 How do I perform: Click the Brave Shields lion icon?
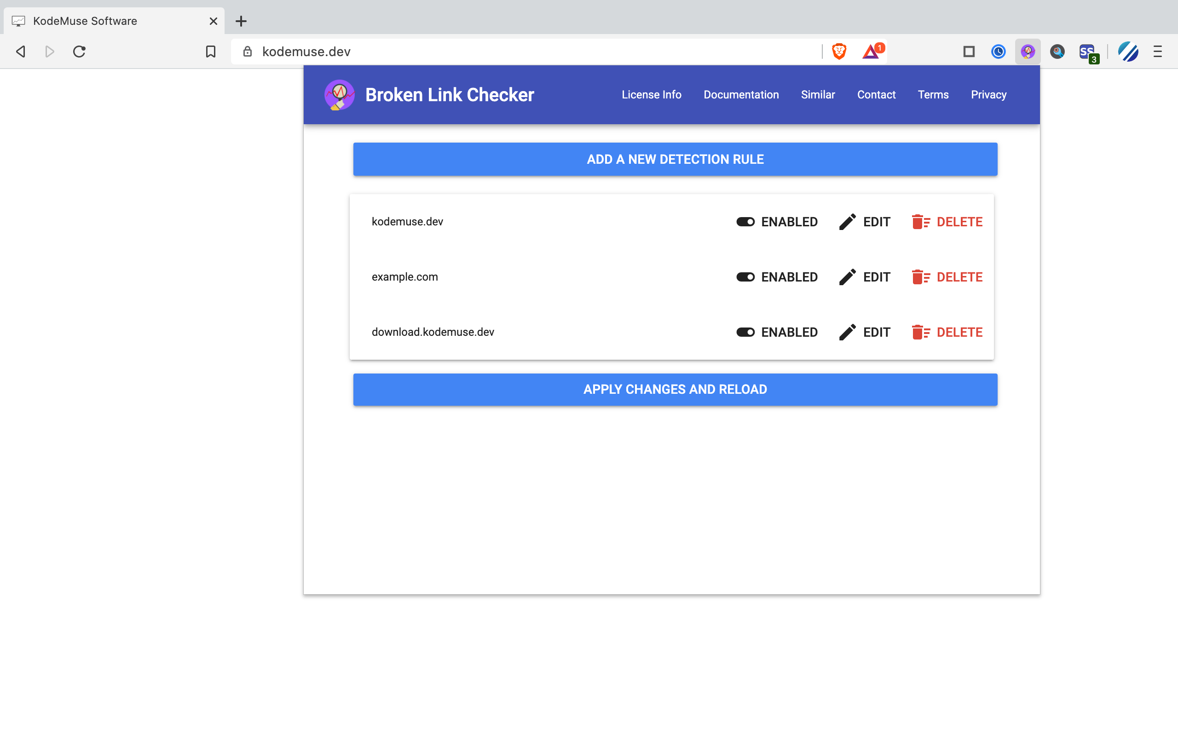coord(839,51)
